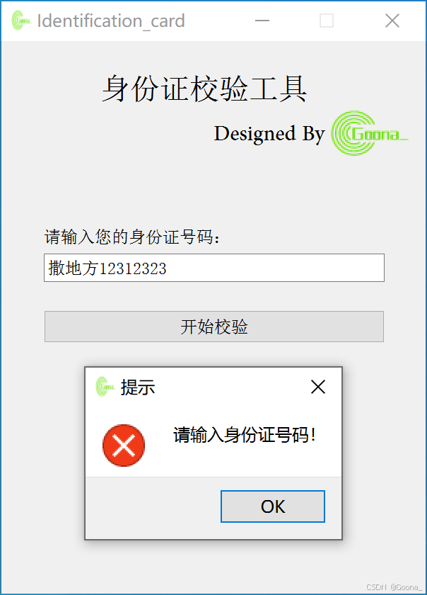Click the Designed By text
The height and width of the screenshot is (595, 427).
point(269,134)
